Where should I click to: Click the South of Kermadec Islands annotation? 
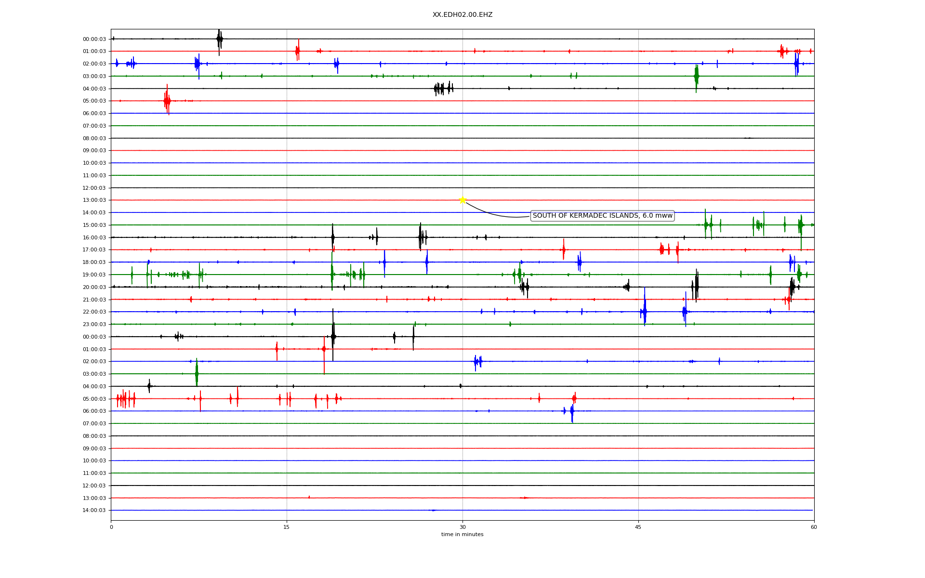pyautogui.click(x=602, y=216)
